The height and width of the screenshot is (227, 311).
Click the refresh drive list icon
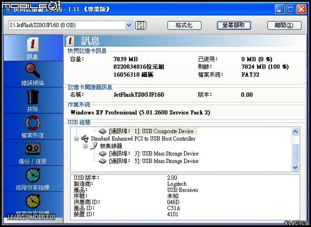tap(140, 25)
